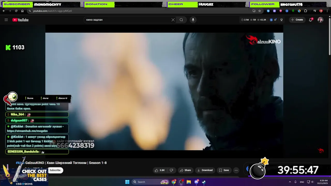Click the !game chat command label
Image resolution: width=331 pixels, height=186 pixels.
point(29,98)
